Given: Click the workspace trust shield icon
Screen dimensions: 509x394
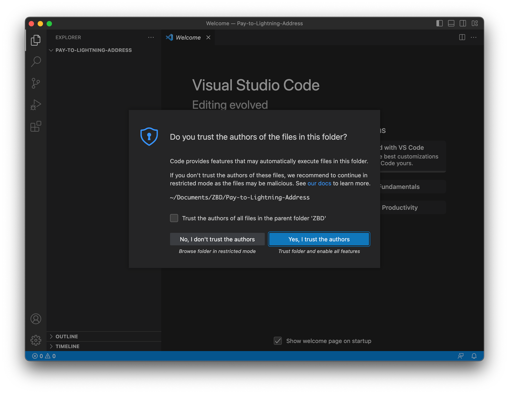Looking at the screenshot, I should (x=149, y=137).
